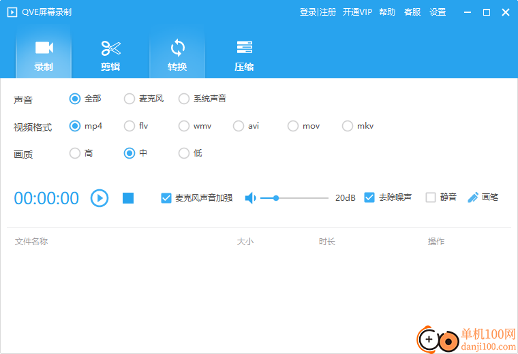The height and width of the screenshot is (354, 518).
Task: Toggle 去除噪声 noise removal checkbox
Action: click(x=369, y=197)
